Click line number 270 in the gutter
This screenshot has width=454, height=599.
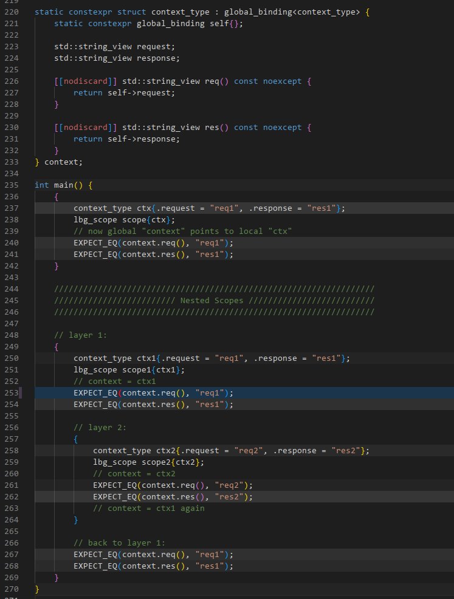[12, 589]
